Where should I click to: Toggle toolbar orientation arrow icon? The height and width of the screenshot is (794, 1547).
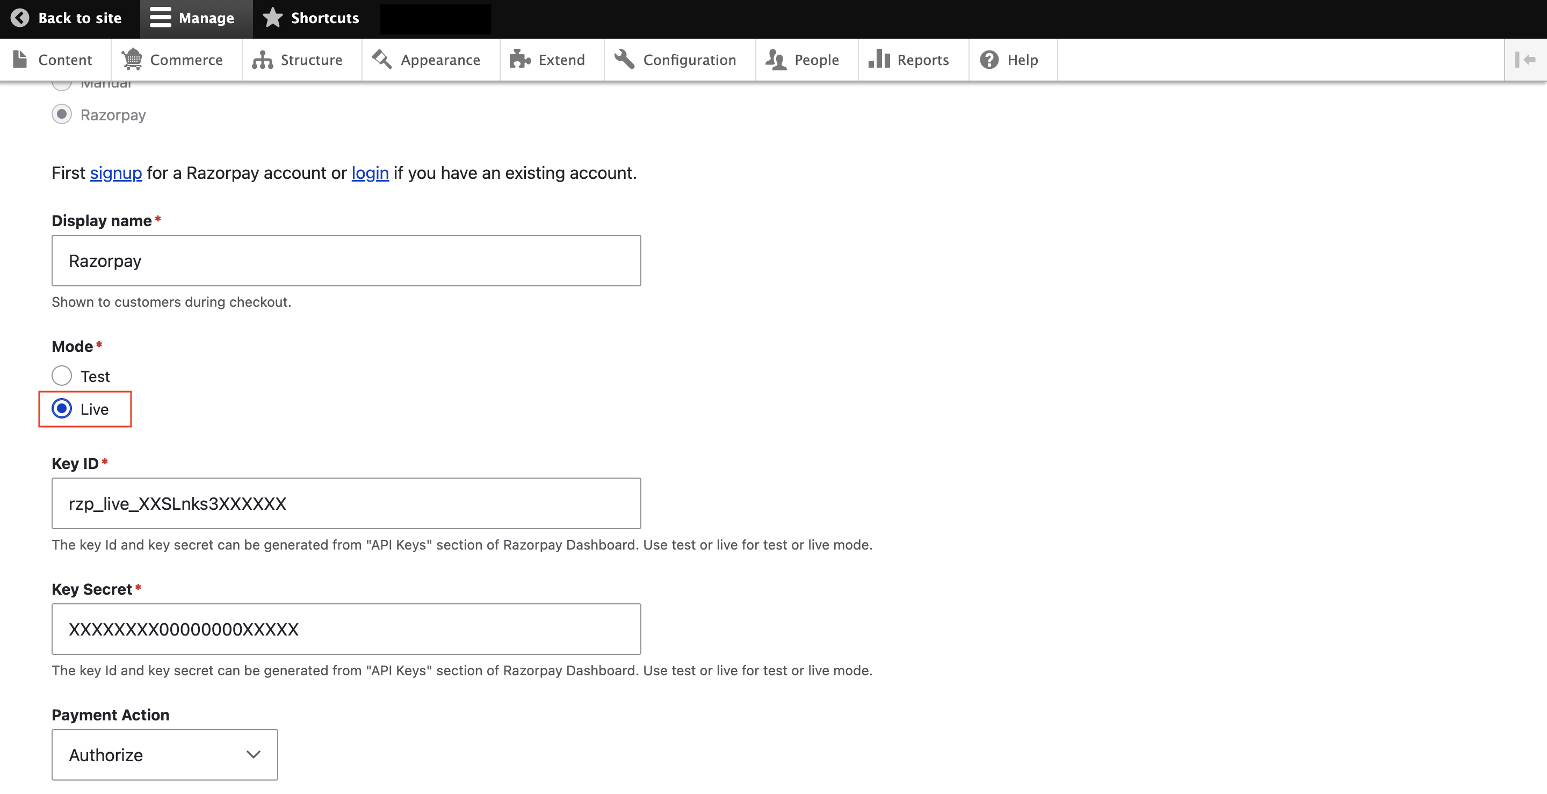[1526, 60]
